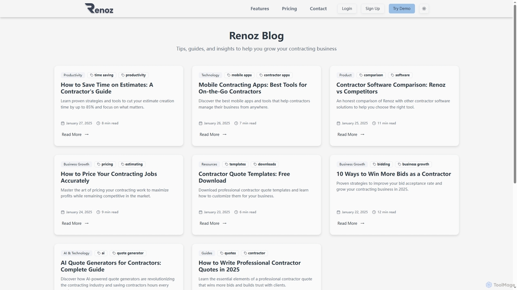The image size is (517, 290).
Task: Click the Productivity category badge
Action: [x=73, y=75]
